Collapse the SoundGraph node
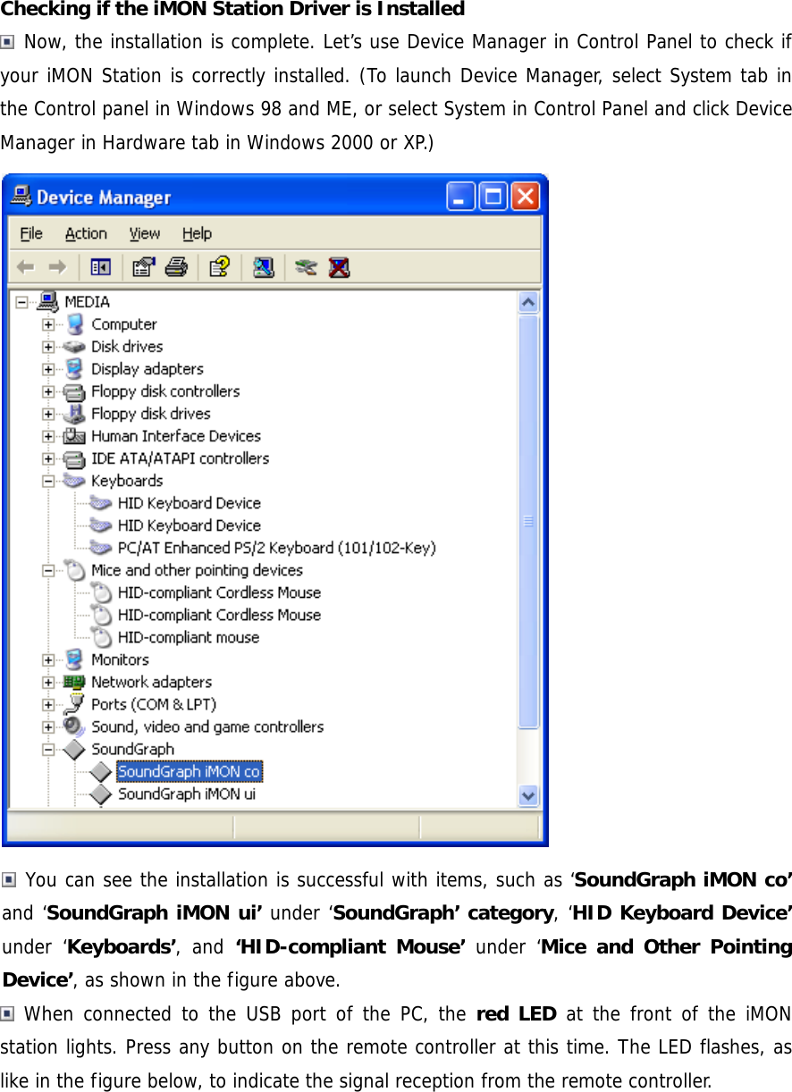792x1092 pixels. (x=47, y=749)
